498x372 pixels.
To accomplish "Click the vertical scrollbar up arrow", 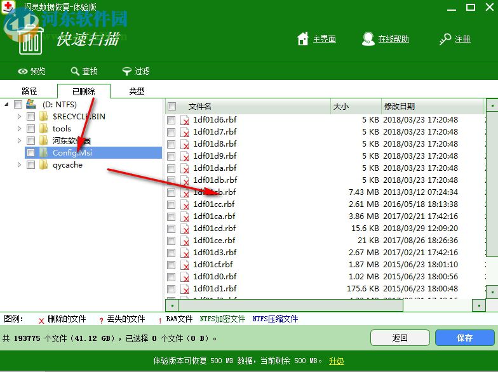I will click(x=492, y=105).
